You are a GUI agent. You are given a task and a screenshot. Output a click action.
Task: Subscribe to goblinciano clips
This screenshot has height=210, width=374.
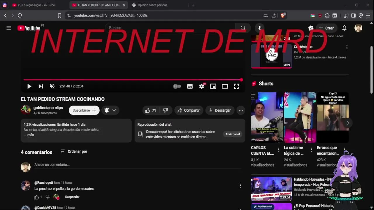coord(84,110)
